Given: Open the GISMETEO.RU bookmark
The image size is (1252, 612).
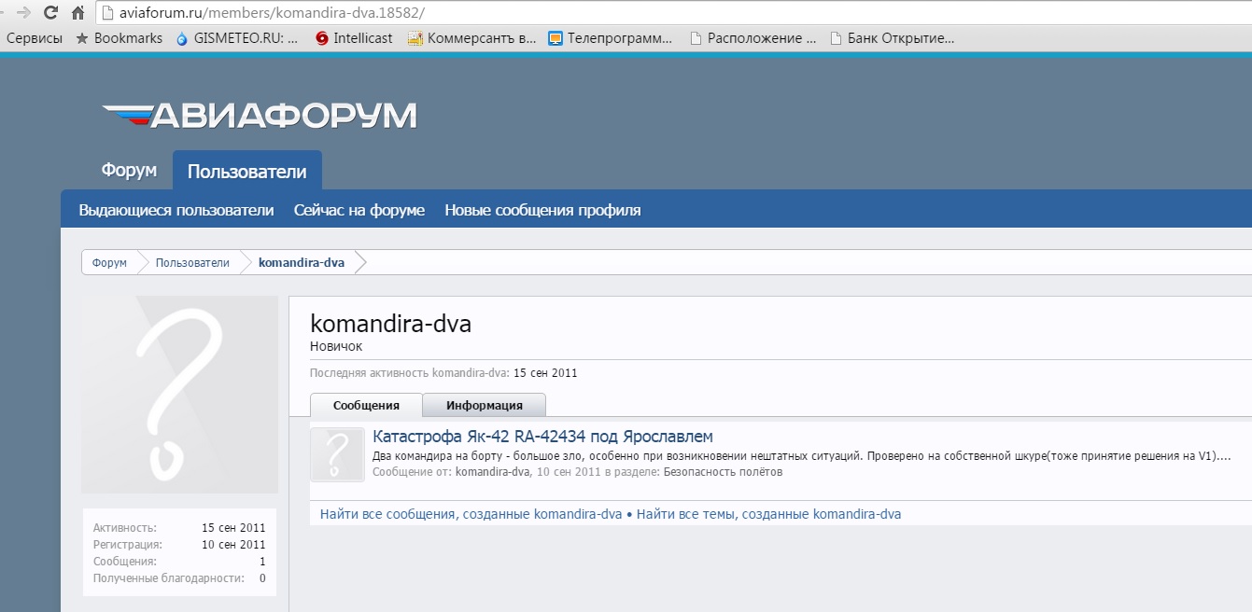Looking at the screenshot, I should [237, 38].
